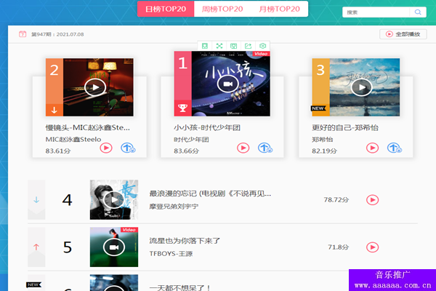Image resolution: width=436 pixels, height=291 pixels.
Task: Click the red up arrow on rank 5 row
Action: 36,247
